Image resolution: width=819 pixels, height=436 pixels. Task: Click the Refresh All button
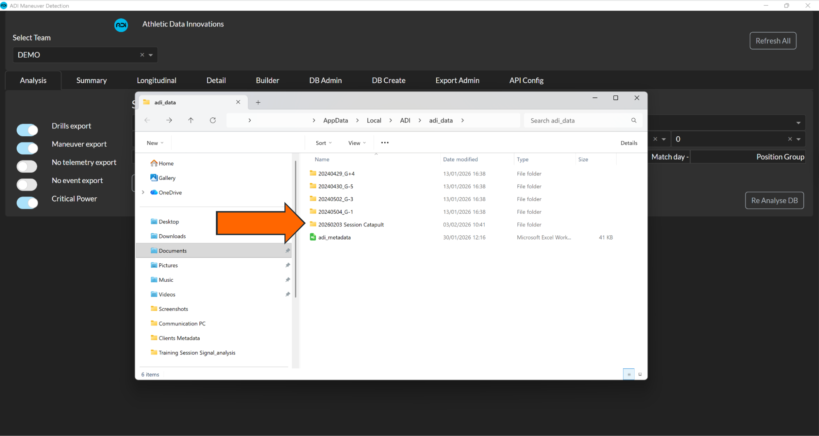(773, 41)
